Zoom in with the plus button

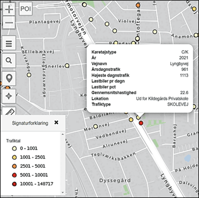pos(9,9)
